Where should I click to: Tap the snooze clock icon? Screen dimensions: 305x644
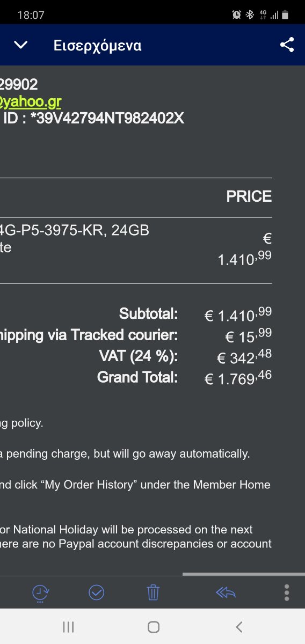41,593
